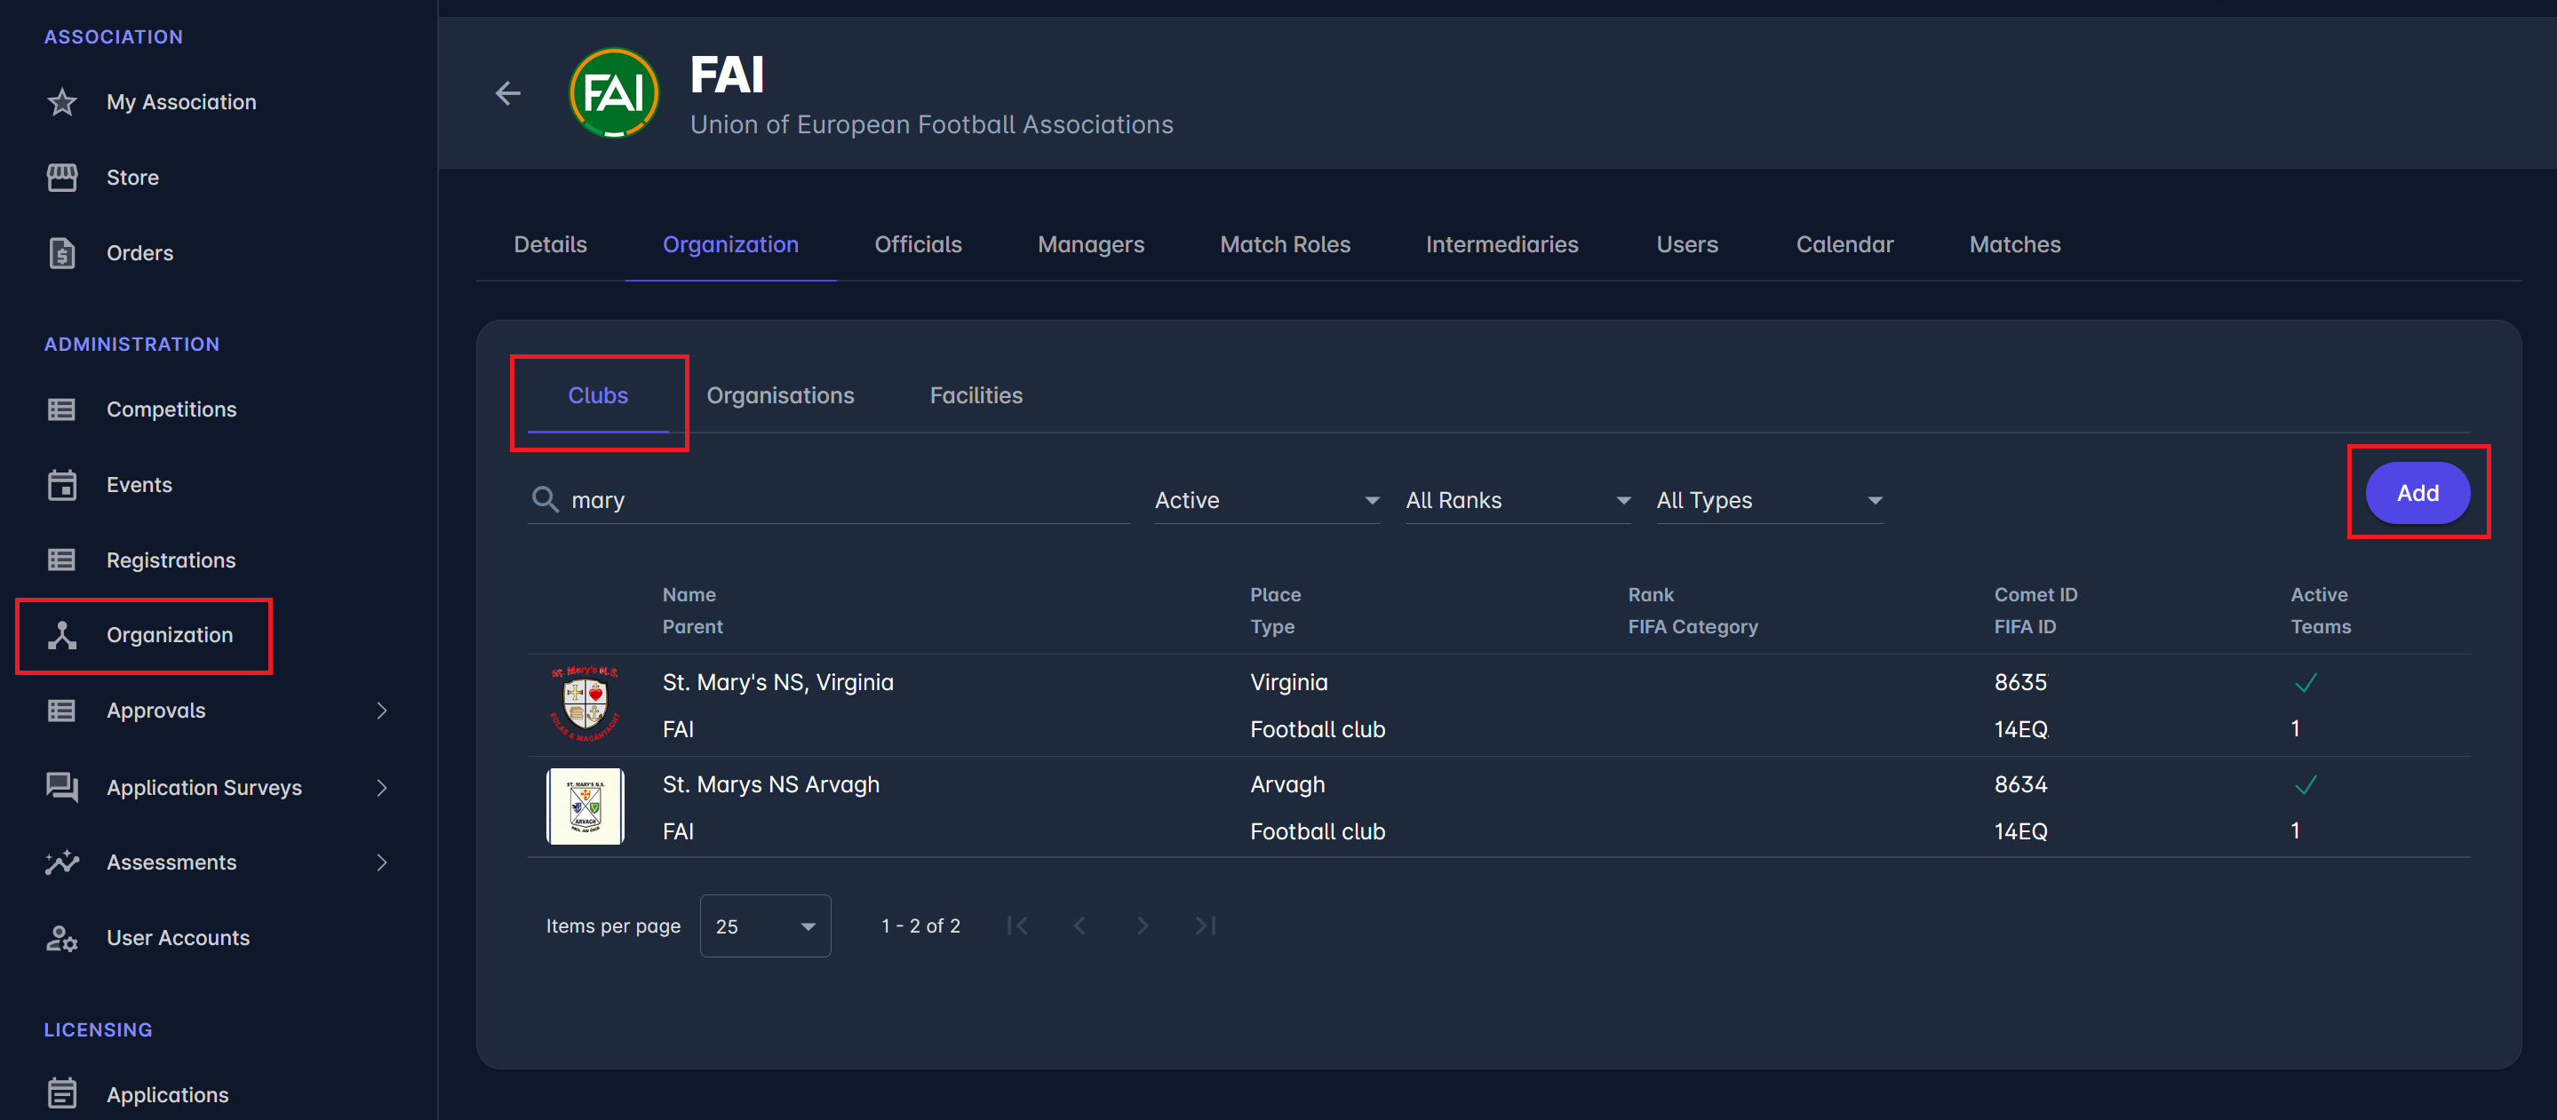This screenshot has width=2557, height=1120.
Task: Open the St. Mary's NS, Virginia club name
Action: (x=778, y=682)
